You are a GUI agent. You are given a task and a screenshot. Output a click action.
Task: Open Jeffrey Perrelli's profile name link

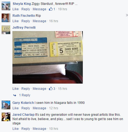(24, 28)
